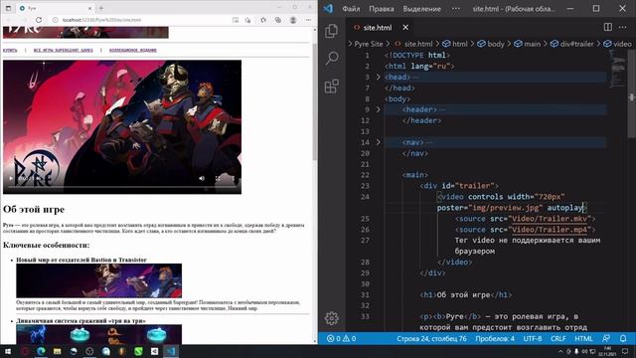This screenshot has width=636, height=358.
Task: Reload the page in the Edge browser
Action: click(x=39, y=20)
